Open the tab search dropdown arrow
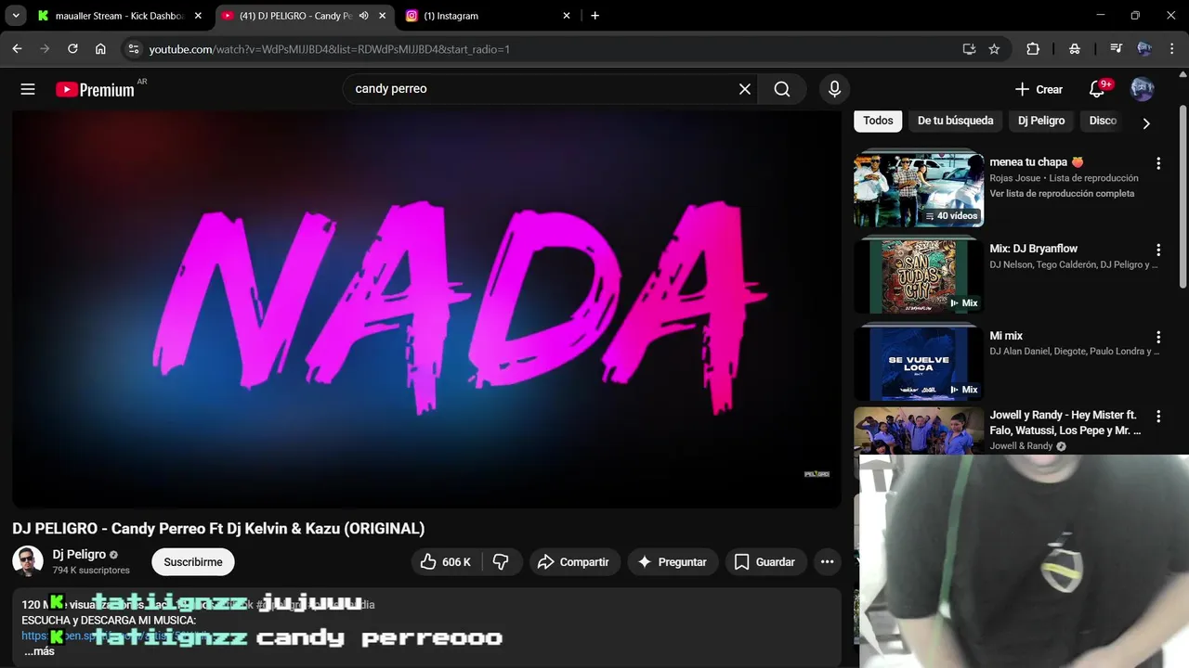The height and width of the screenshot is (668, 1189). coord(16,16)
